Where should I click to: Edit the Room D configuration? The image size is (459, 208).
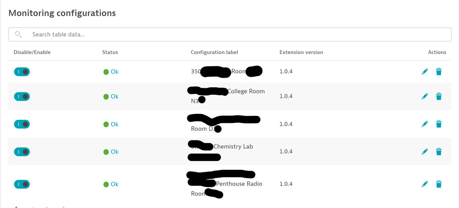click(425, 124)
